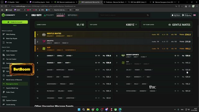Switch to Predictions Warzone Stat Machine tab
This screenshot has height=112, width=199.
tap(115, 2)
